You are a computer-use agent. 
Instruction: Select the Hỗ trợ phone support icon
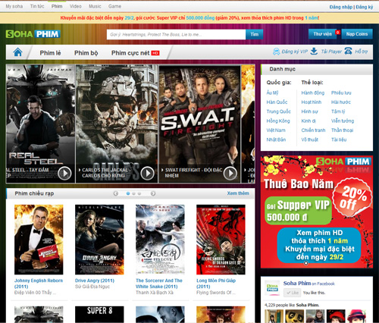coord(348,51)
